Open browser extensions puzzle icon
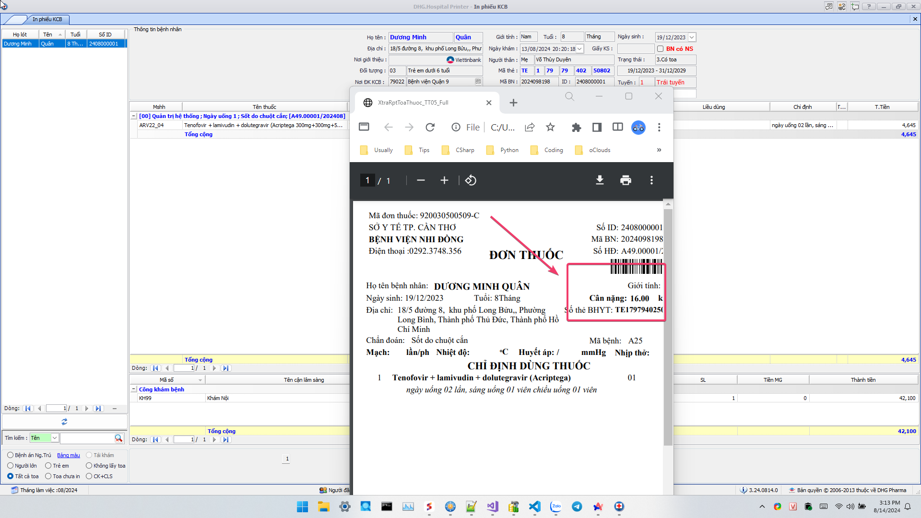 coord(576,127)
